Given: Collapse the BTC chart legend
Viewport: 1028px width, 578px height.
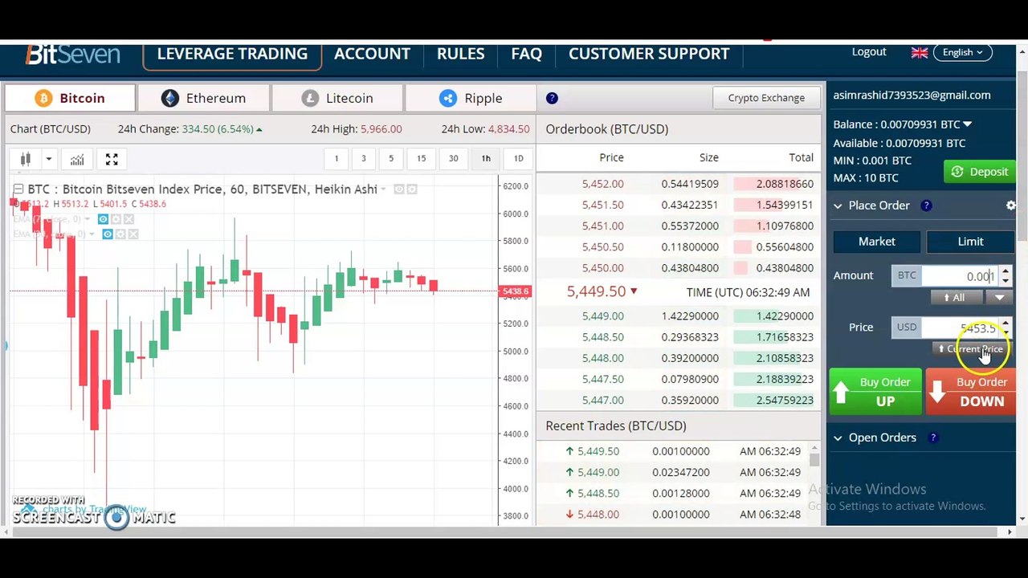Looking at the screenshot, I should (18, 189).
